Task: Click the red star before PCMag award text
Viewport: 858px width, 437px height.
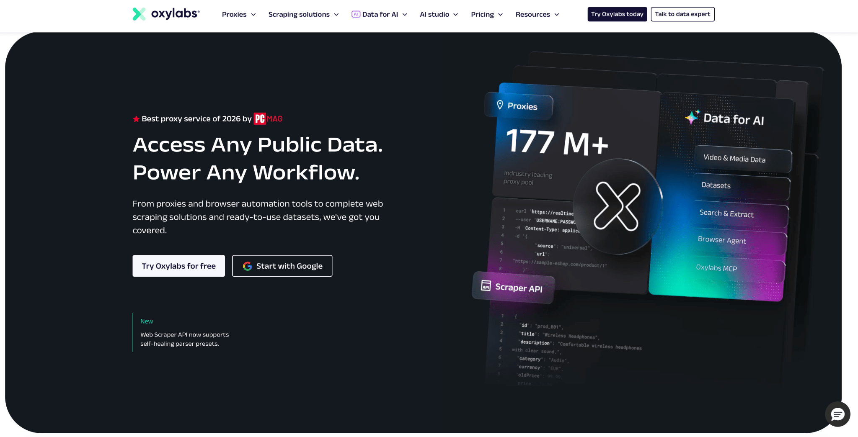Action: pyautogui.click(x=136, y=118)
